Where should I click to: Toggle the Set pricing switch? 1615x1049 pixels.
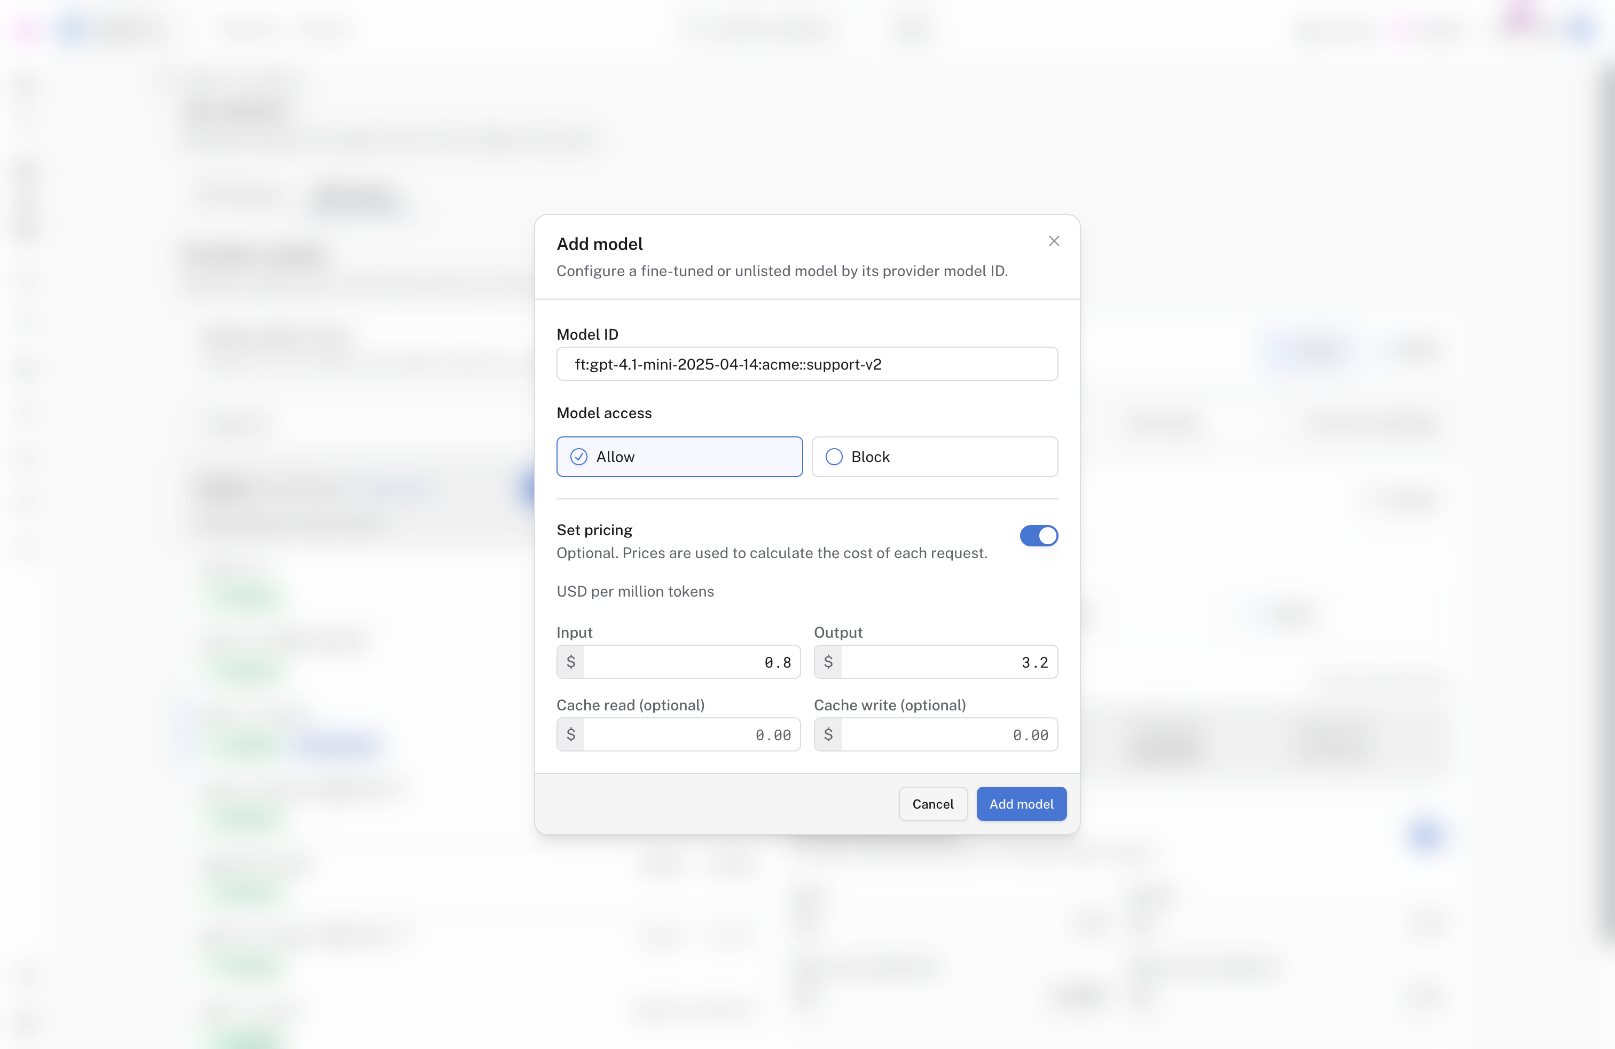1038,535
